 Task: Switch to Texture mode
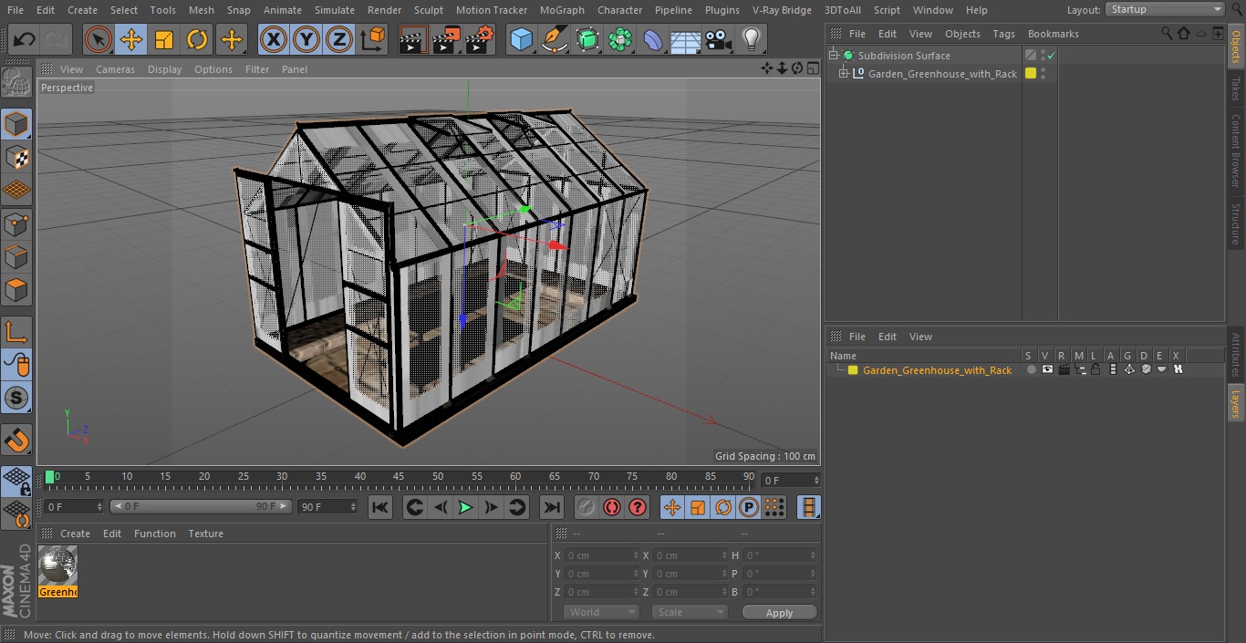coord(16,157)
